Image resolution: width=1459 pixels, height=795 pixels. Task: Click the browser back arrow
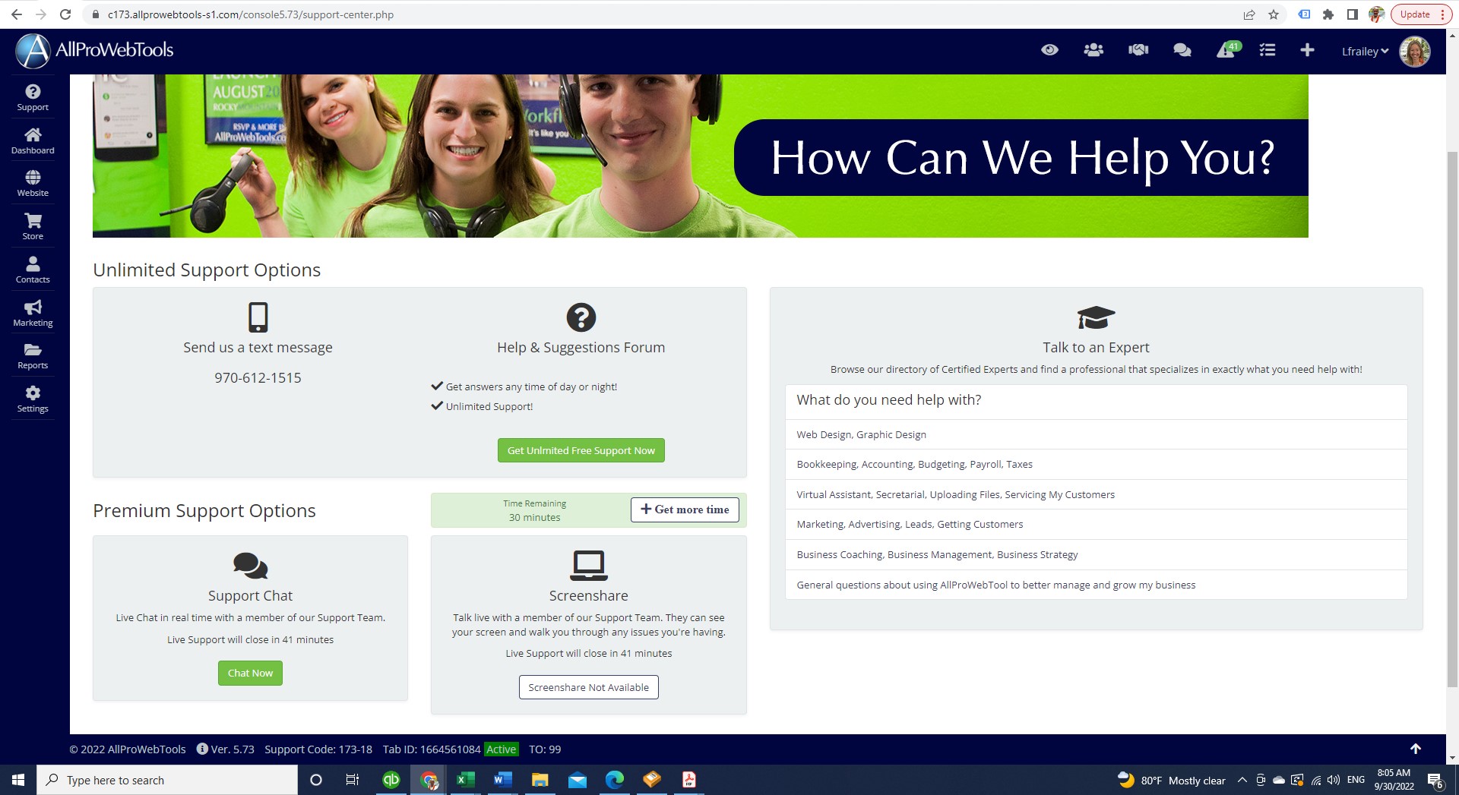click(17, 14)
